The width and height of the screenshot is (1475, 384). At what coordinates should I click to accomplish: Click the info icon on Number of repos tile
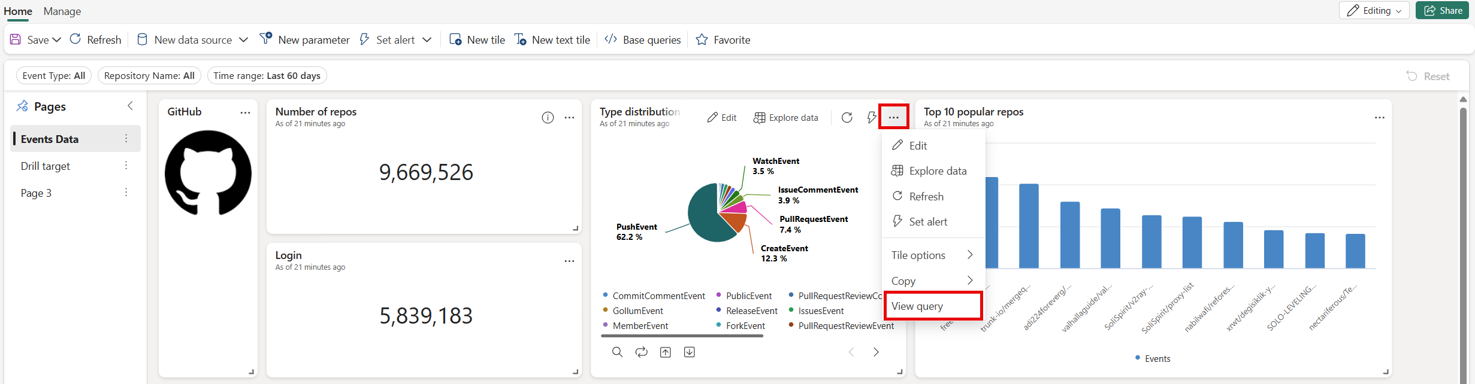(x=548, y=118)
